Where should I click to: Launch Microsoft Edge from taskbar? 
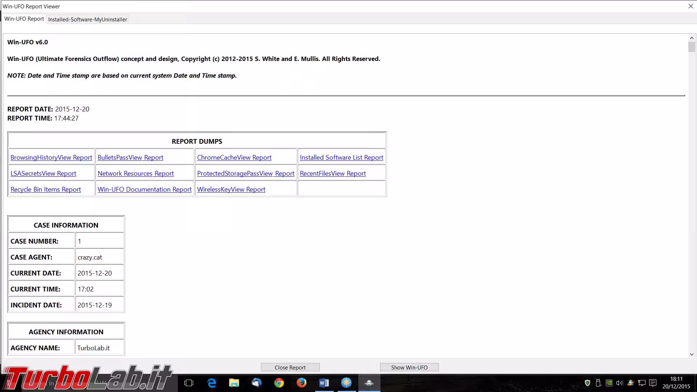[212, 383]
